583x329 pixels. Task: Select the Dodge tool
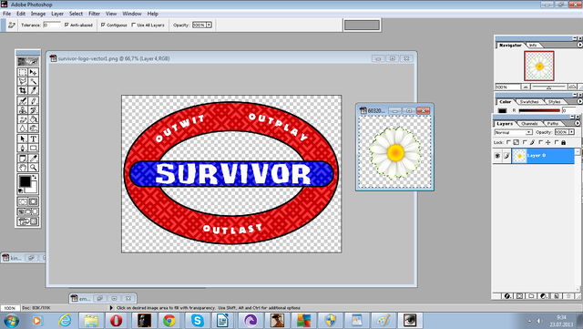point(33,129)
